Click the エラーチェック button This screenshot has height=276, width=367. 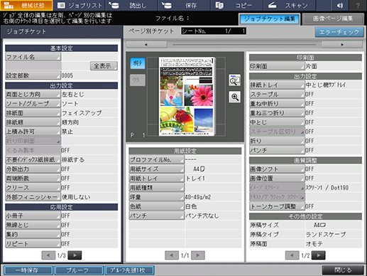pos(339,32)
